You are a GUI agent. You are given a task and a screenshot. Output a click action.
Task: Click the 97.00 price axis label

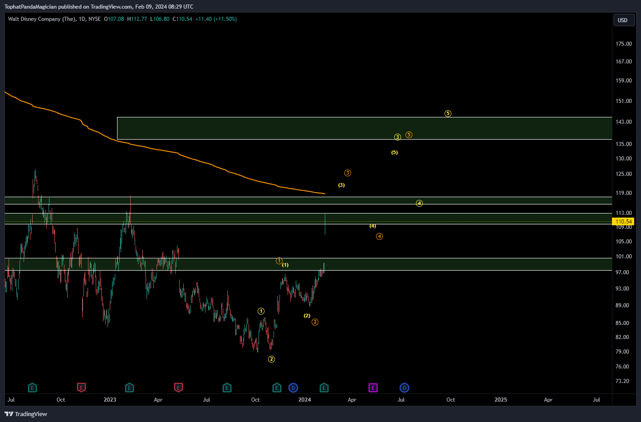[622, 272]
